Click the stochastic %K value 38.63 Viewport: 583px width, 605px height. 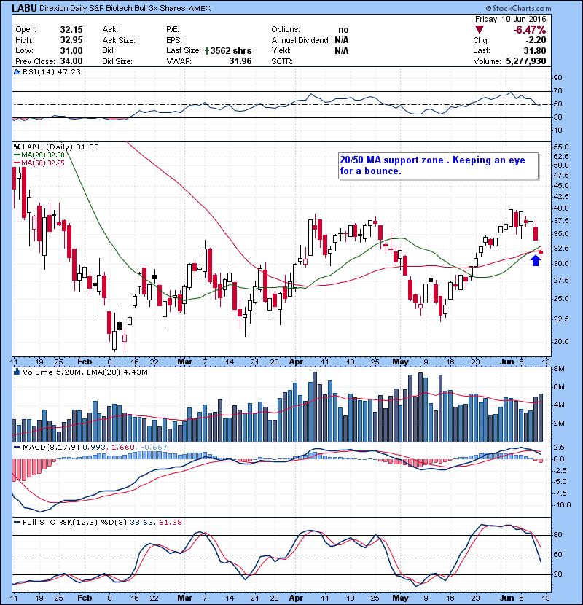(141, 523)
